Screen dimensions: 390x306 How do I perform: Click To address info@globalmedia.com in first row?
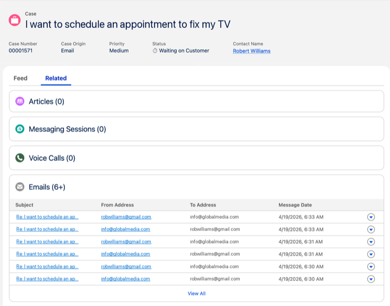pos(214,217)
